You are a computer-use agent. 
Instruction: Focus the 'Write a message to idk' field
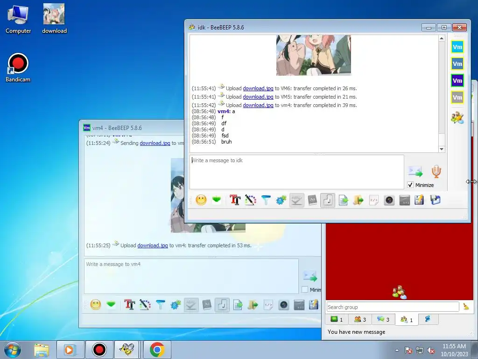pos(296,172)
